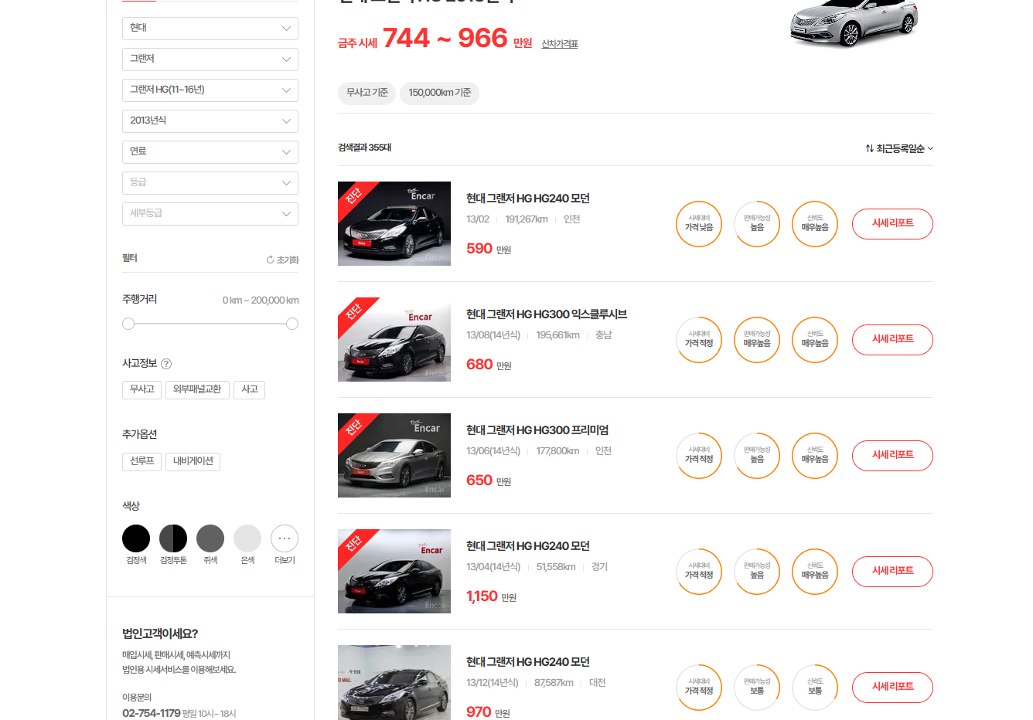The height and width of the screenshot is (720, 1033).
Task: Open the 2013년식 year dropdown
Action: [x=210, y=121]
